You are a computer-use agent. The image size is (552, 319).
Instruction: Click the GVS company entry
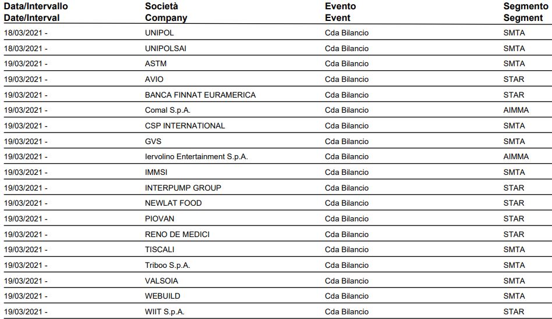(x=153, y=141)
